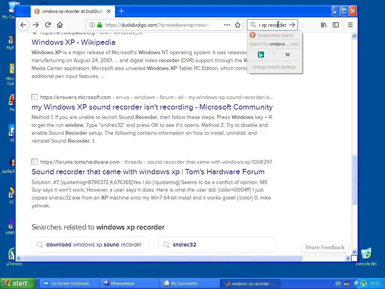Search related: download windows xp sound recorder

coord(90,245)
